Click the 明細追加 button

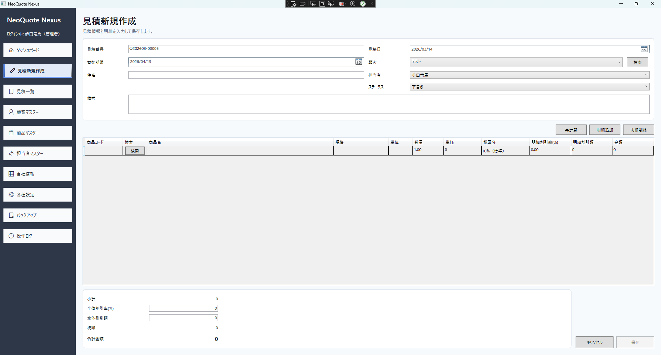(x=605, y=130)
